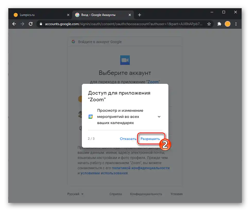Click the Разрешить button in dialog
This screenshot has width=250, height=211.
coord(150,139)
